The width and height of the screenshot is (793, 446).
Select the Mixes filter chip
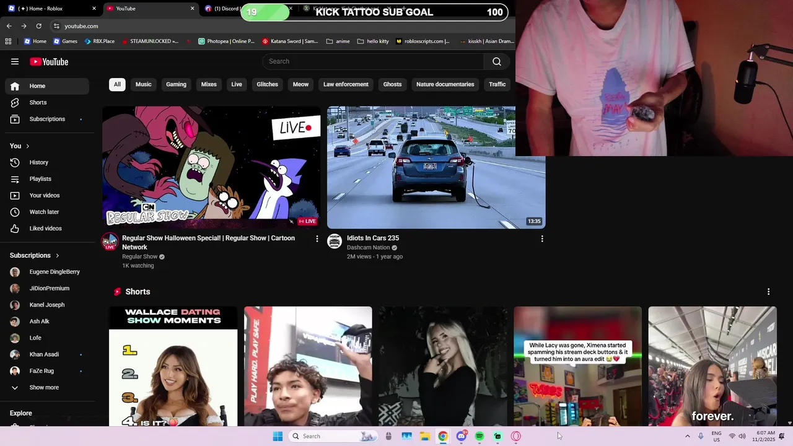[209, 84]
